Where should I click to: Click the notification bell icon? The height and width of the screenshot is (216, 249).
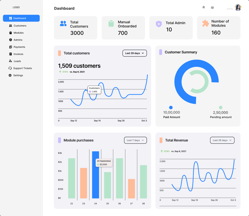[x=204, y=7]
